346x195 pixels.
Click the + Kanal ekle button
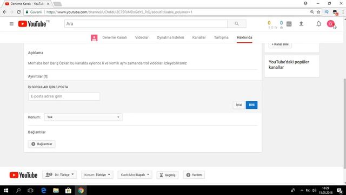pos(280,44)
